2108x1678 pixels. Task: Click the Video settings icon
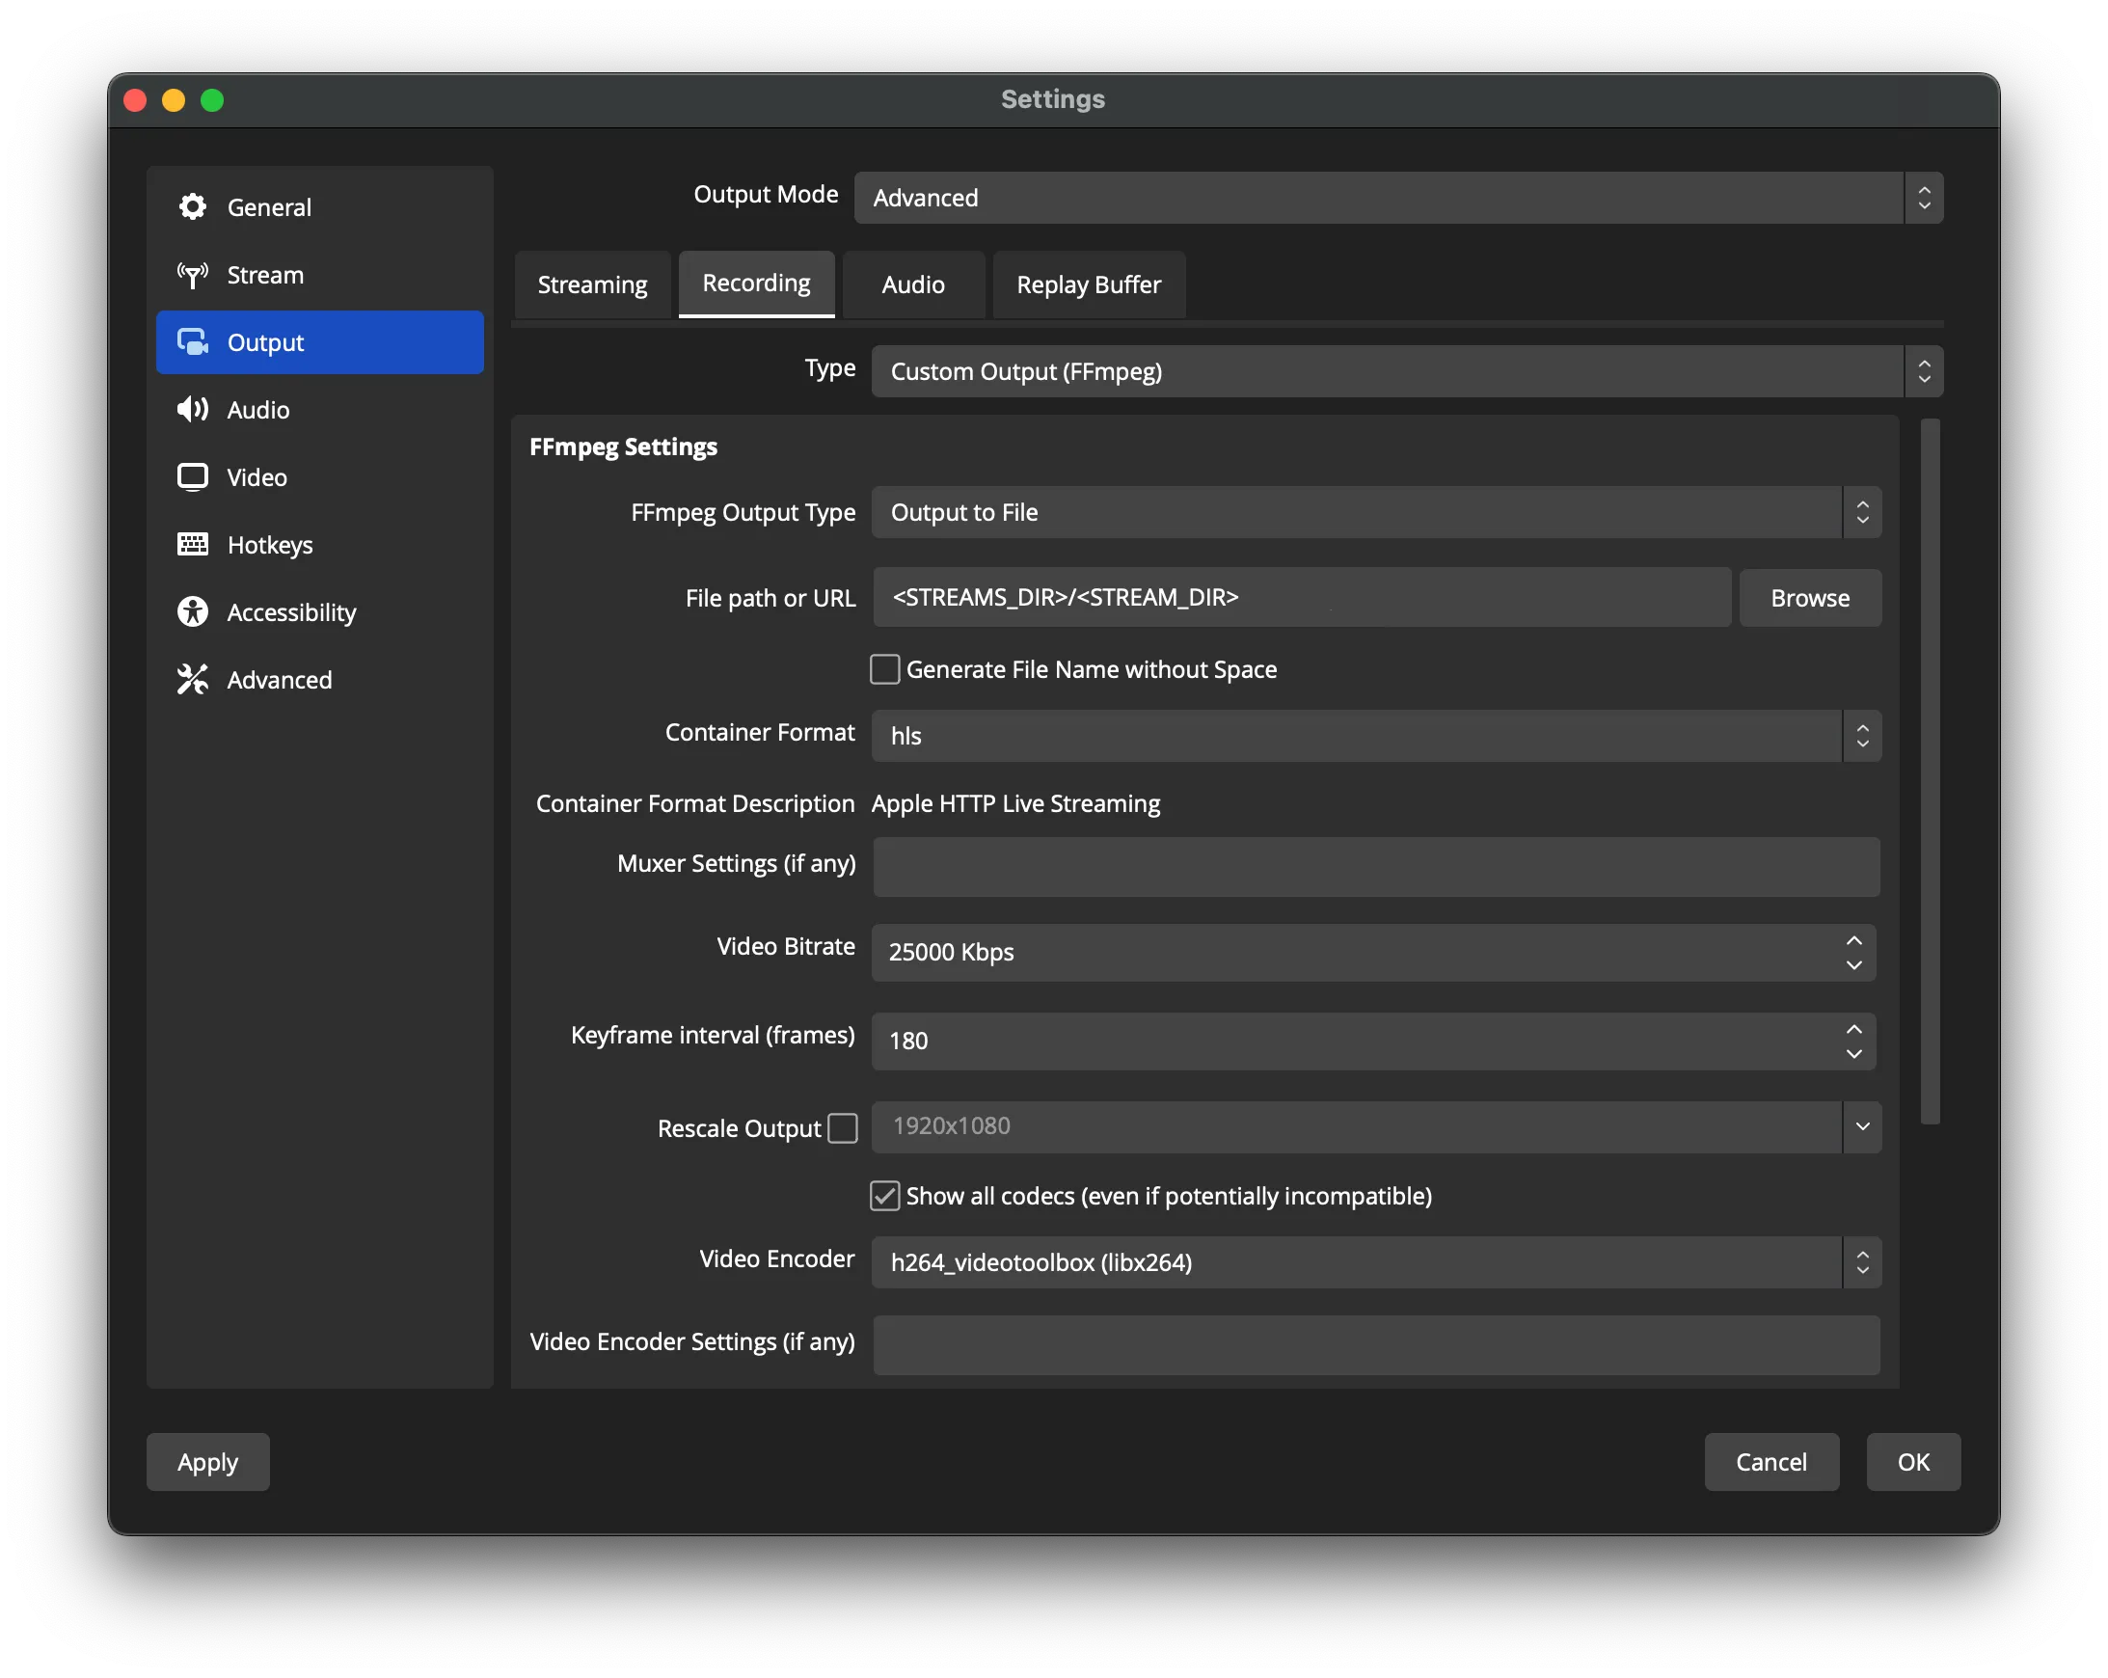(194, 476)
